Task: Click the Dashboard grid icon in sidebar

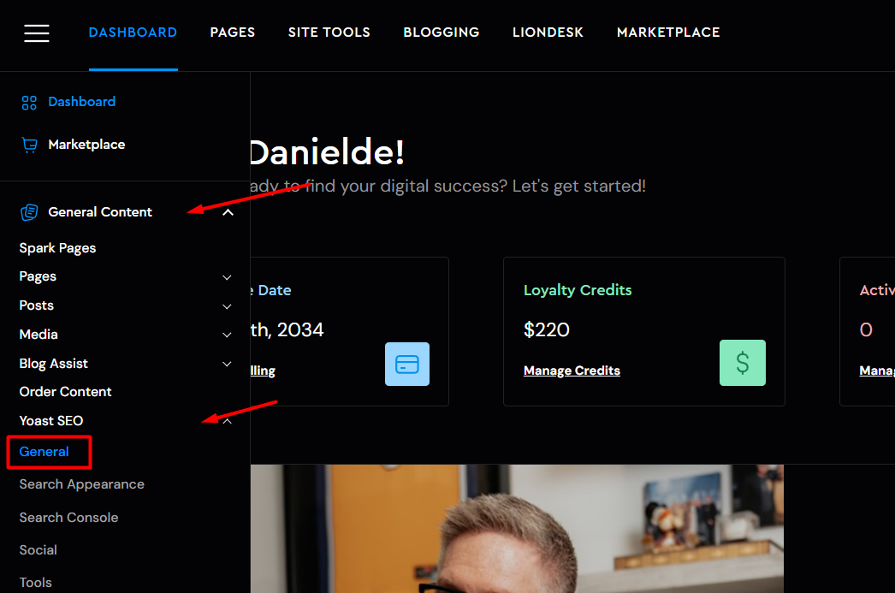Action: (29, 103)
